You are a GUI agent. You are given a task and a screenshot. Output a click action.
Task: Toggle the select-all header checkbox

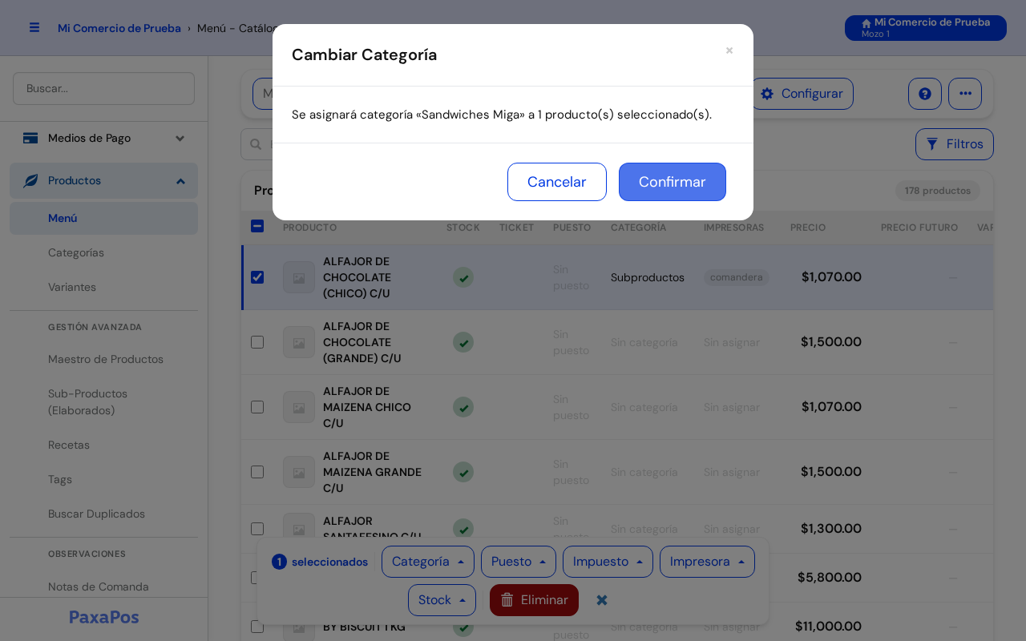click(x=257, y=226)
